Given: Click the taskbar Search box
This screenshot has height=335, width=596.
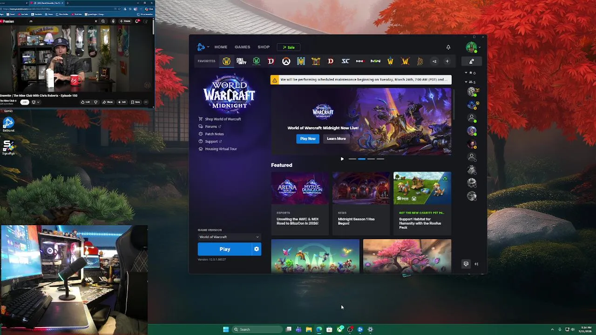Looking at the screenshot, I should click(x=257, y=329).
